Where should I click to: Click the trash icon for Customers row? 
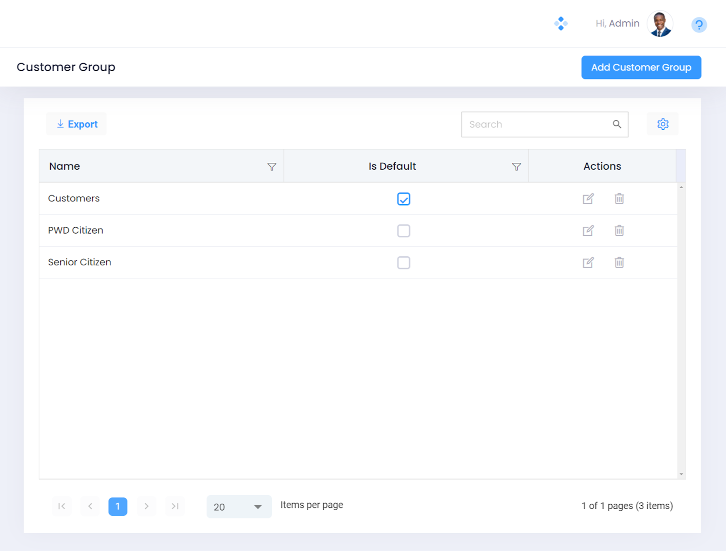pyautogui.click(x=619, y=199)
